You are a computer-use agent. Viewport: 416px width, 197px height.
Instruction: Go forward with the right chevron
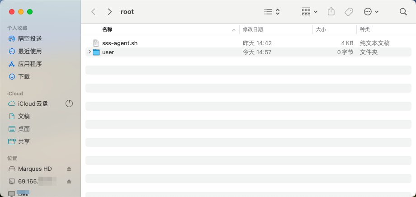[109, 12]
